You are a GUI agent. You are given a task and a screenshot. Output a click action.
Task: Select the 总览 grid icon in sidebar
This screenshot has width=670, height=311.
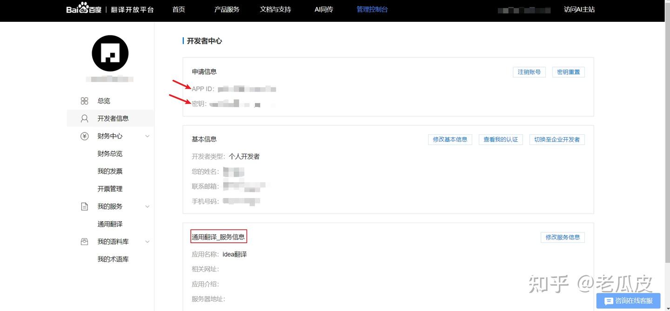point(84,100)
